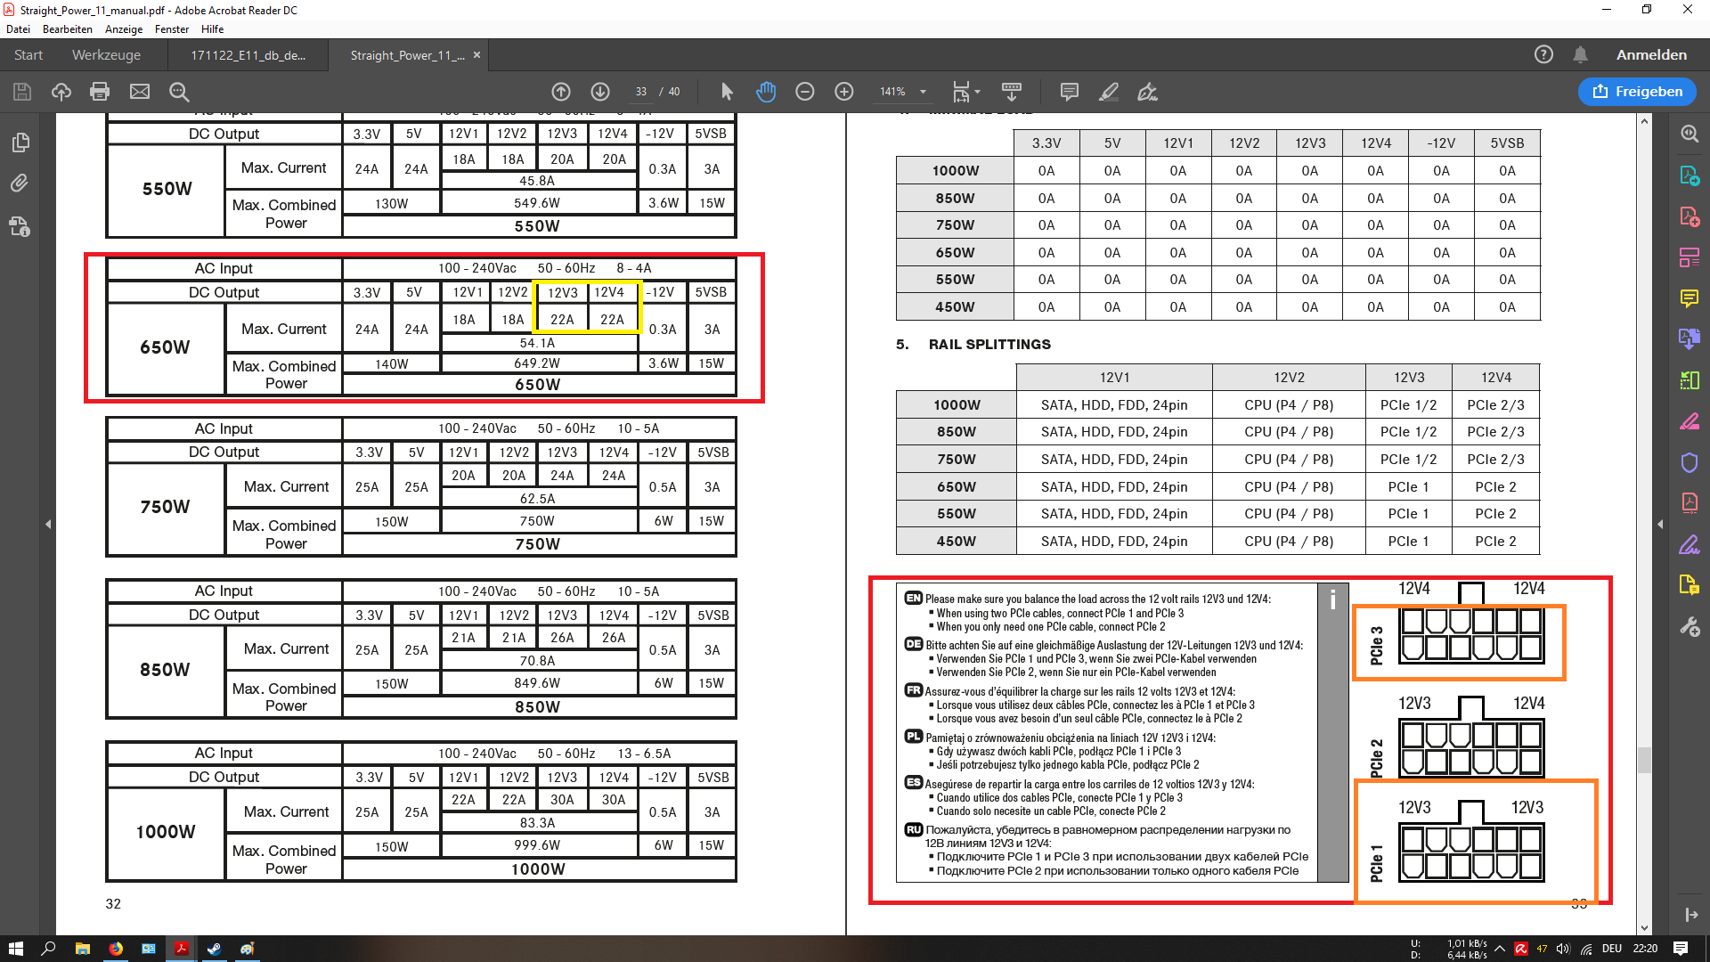Activate the arrow selection tool
The image size is (1710, 962).
point(727,92)
